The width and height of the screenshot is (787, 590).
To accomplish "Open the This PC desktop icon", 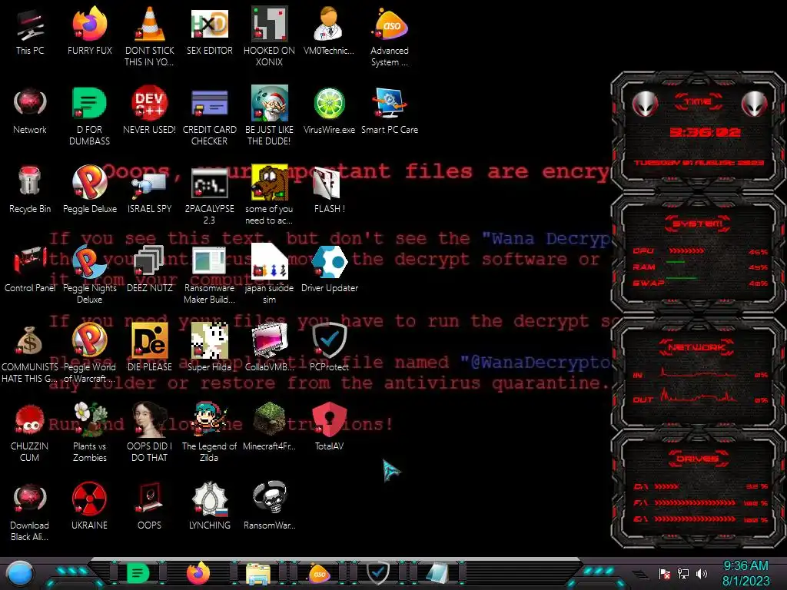I will click(30, 31).
